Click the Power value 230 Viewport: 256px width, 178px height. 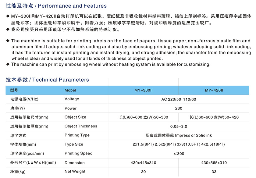click(179, 108)
